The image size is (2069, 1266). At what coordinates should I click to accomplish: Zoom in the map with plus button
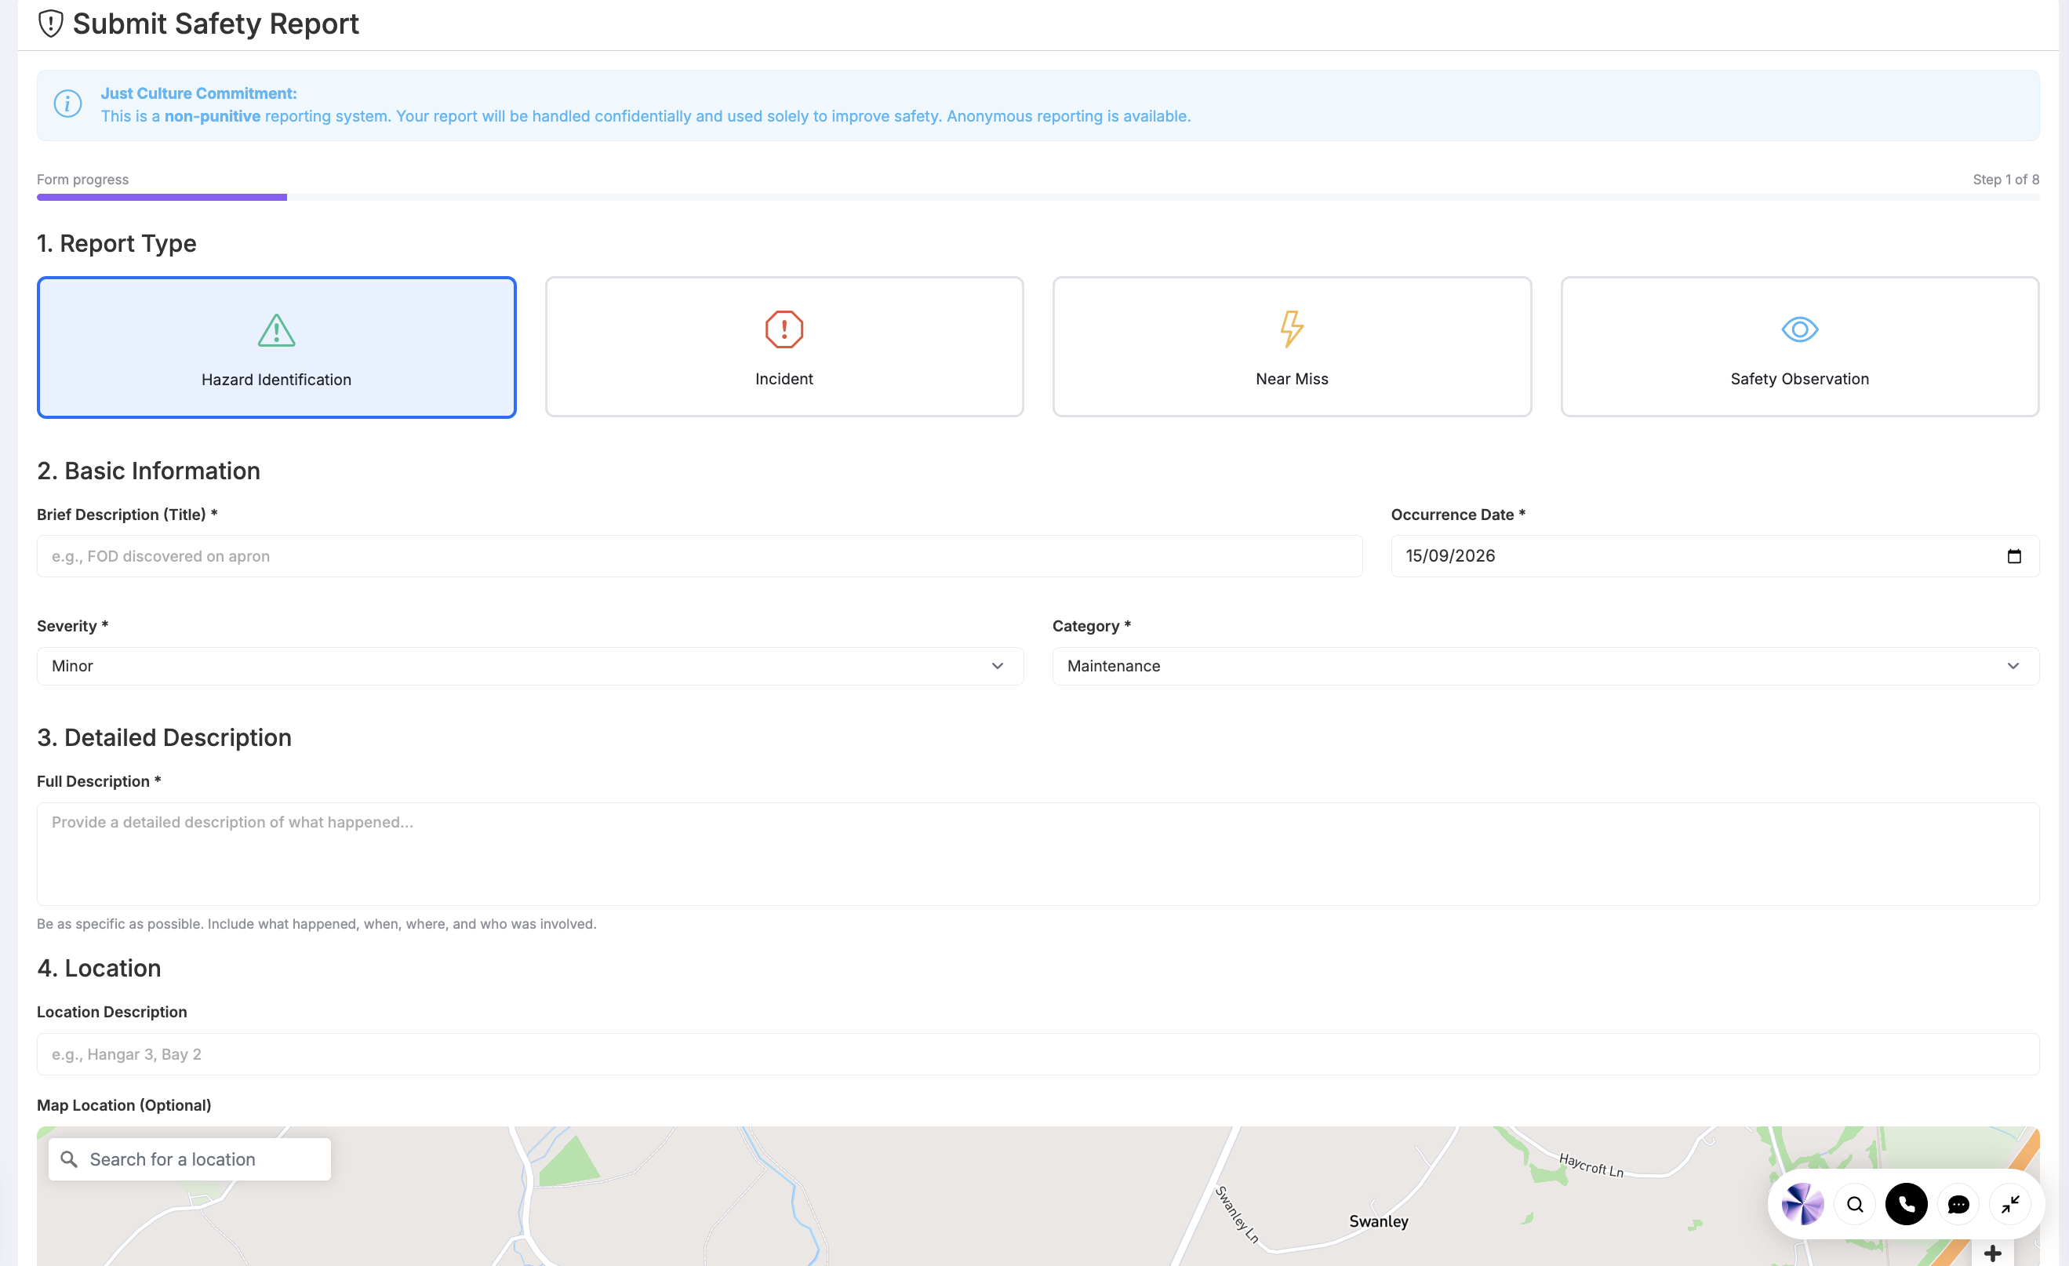(1992, 1253)
